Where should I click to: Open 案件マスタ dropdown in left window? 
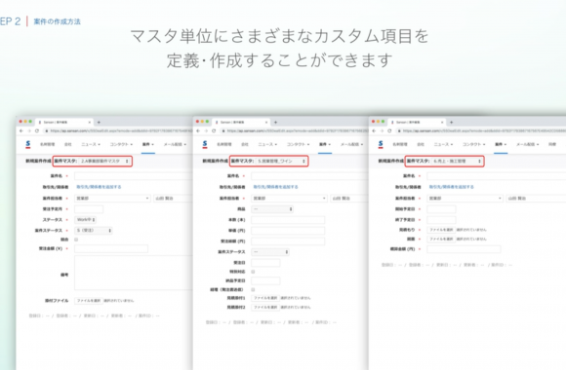[104, 161]
